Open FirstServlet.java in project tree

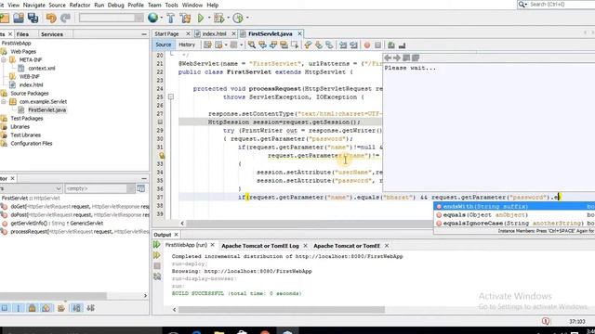(46, 109)
